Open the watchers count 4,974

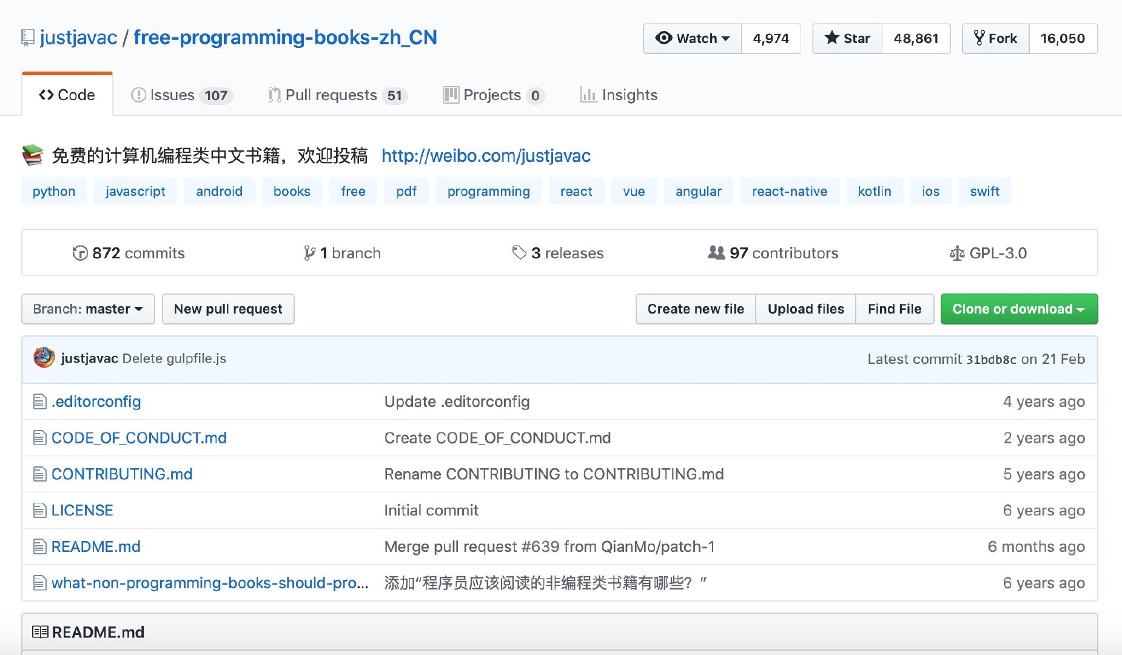point(771,38)
